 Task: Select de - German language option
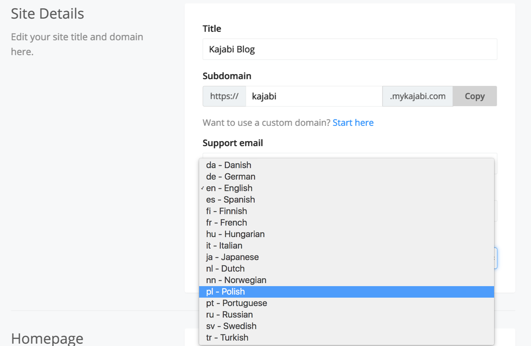point(346,177)
